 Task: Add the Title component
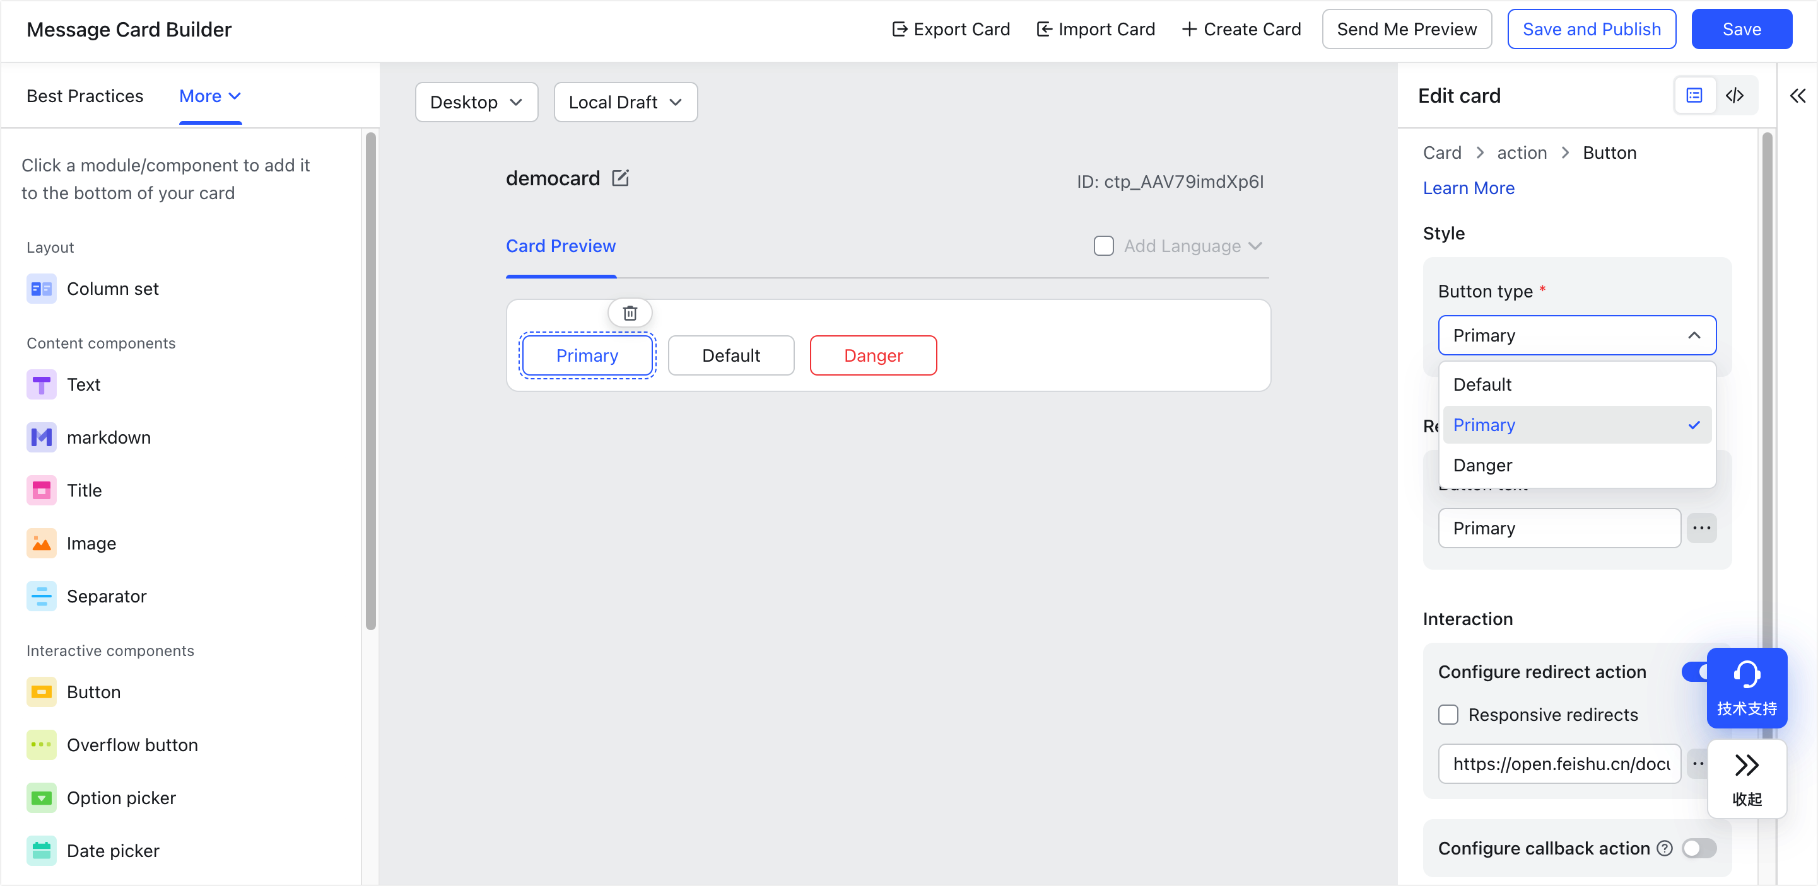[64, 490]
